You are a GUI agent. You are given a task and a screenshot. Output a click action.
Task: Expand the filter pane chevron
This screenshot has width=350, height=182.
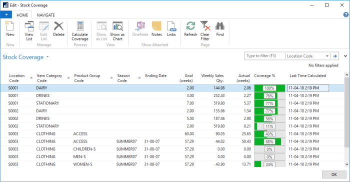[345, 56]
